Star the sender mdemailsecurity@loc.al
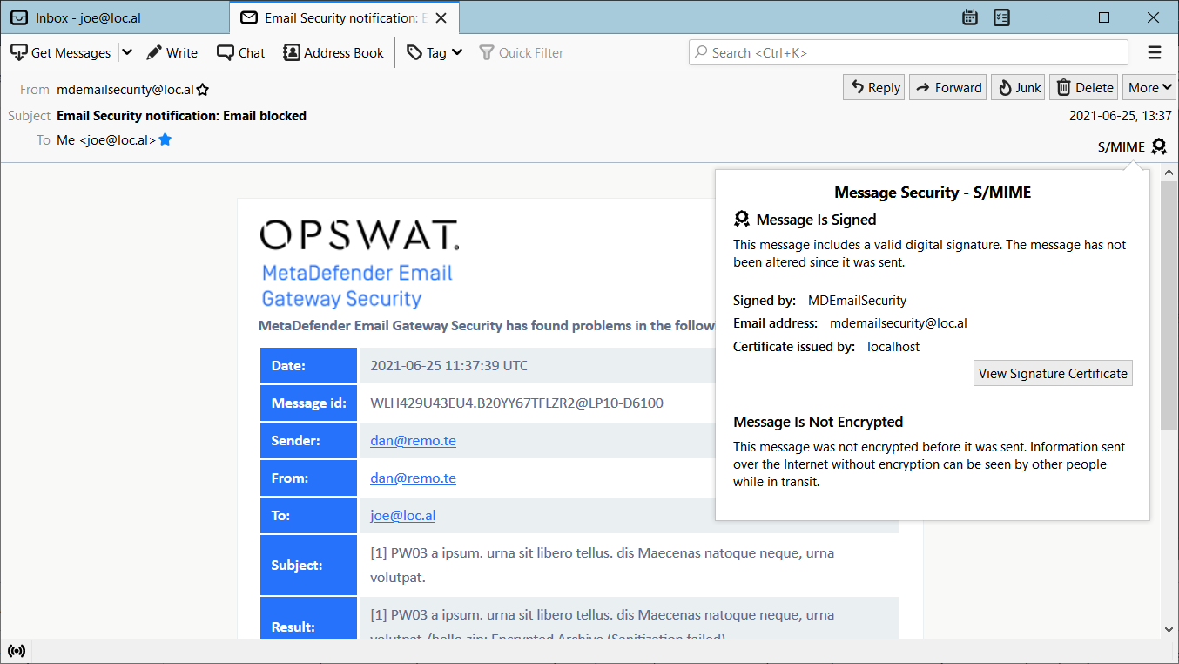1179x664 pixels. point(203,89)
